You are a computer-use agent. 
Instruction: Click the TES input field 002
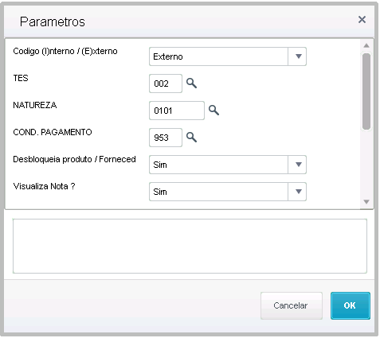166,84
